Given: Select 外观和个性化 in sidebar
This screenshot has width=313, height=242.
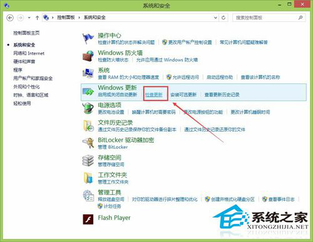Looking at the screenshot, I should click(26, 87).
